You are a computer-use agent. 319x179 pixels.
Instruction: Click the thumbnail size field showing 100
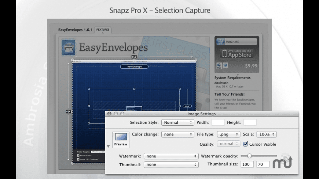247,164
